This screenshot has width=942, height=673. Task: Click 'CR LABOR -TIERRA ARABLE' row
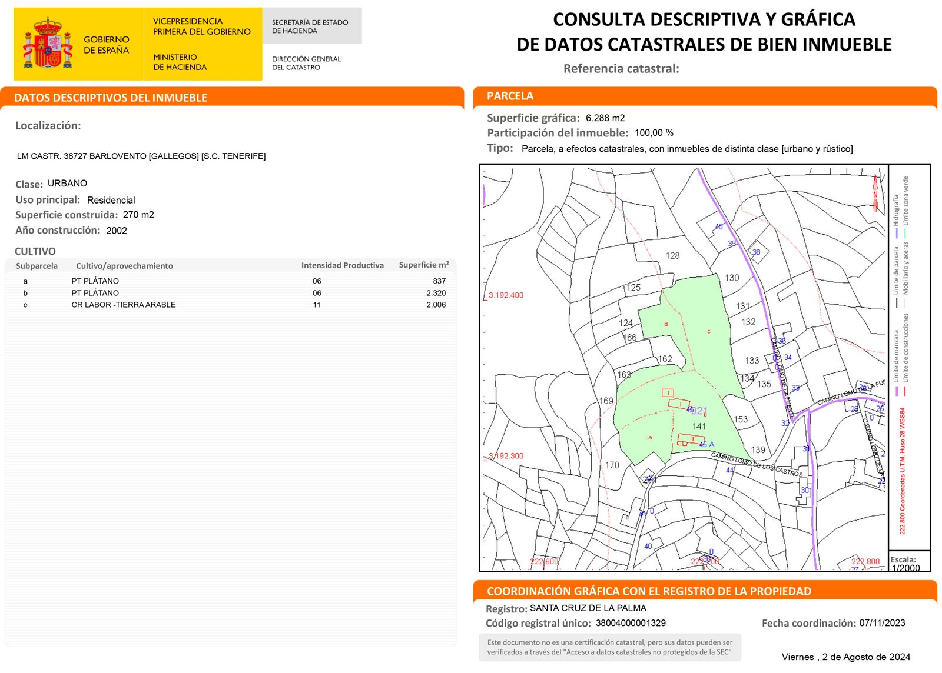point(230,305)
